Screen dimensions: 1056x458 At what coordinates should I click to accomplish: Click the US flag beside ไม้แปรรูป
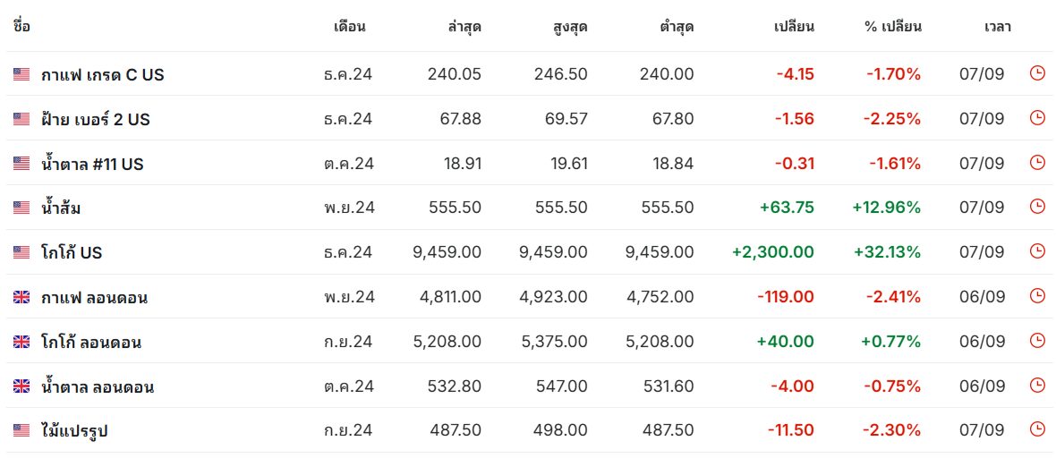point(21,431)
